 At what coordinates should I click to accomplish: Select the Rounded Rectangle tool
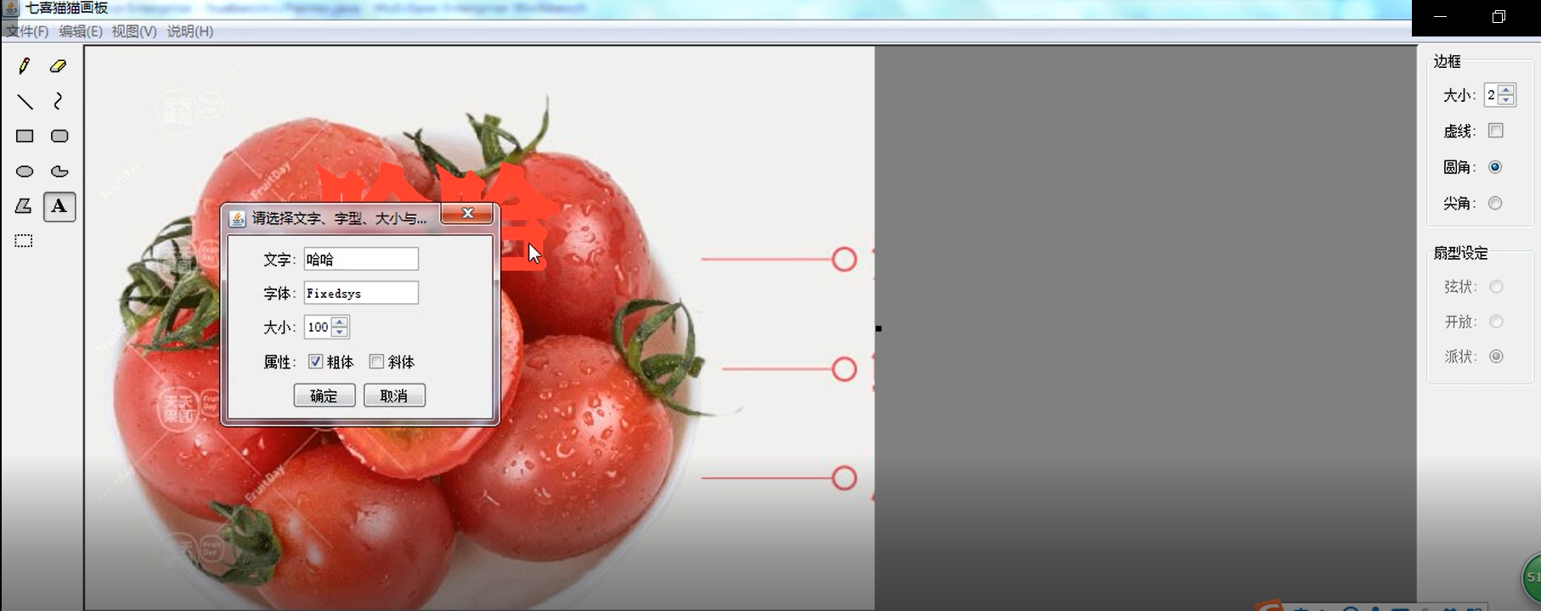pos(59,136)
